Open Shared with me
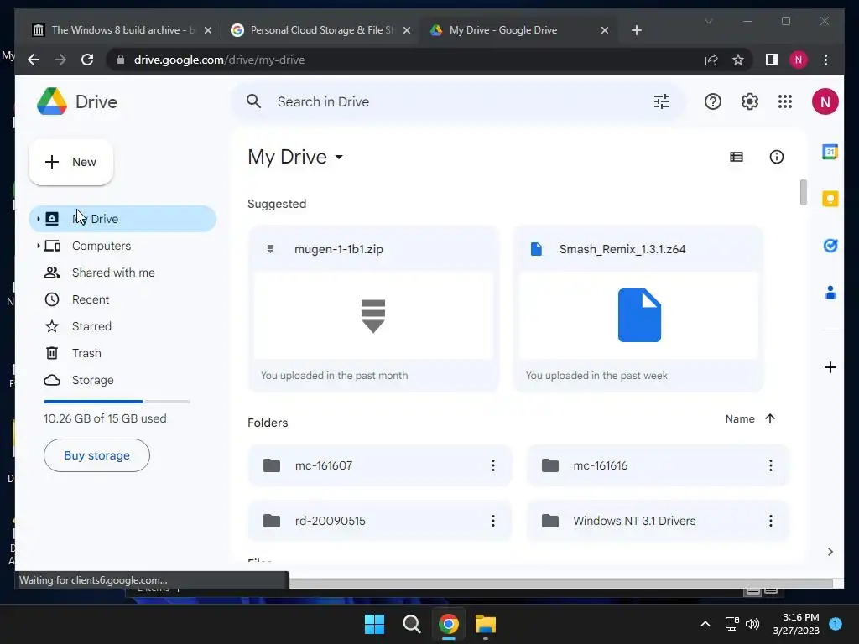Image resolution: width=859 pixels, height=644 pixels. 113,273
